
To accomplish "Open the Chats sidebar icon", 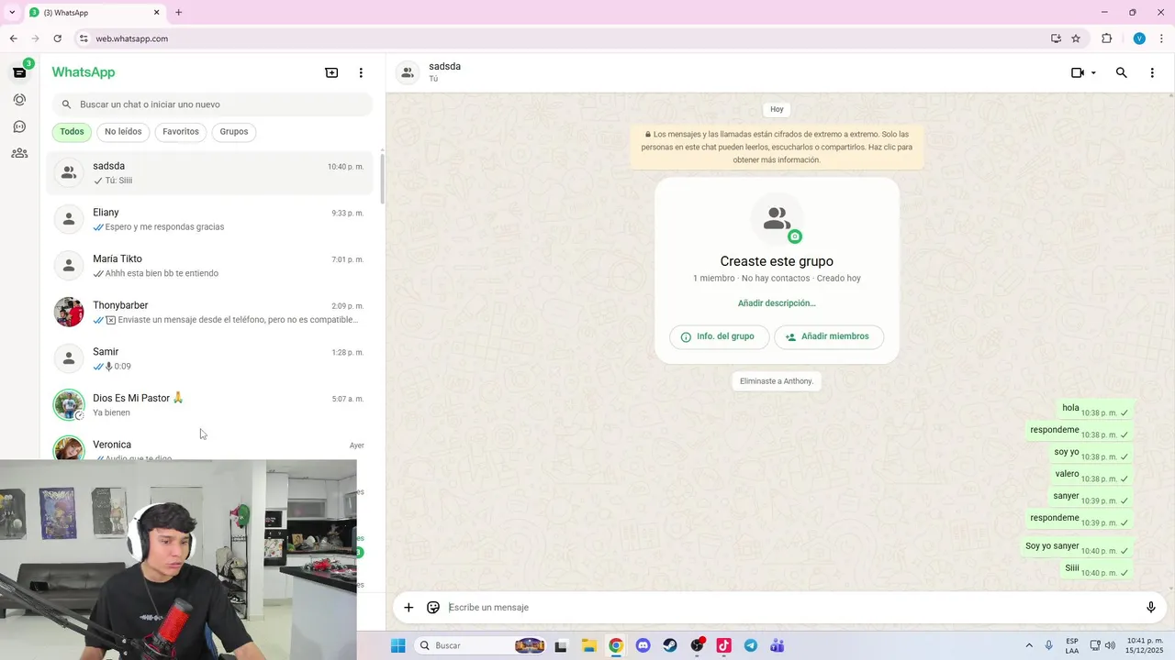I will [x=19, y=72].
